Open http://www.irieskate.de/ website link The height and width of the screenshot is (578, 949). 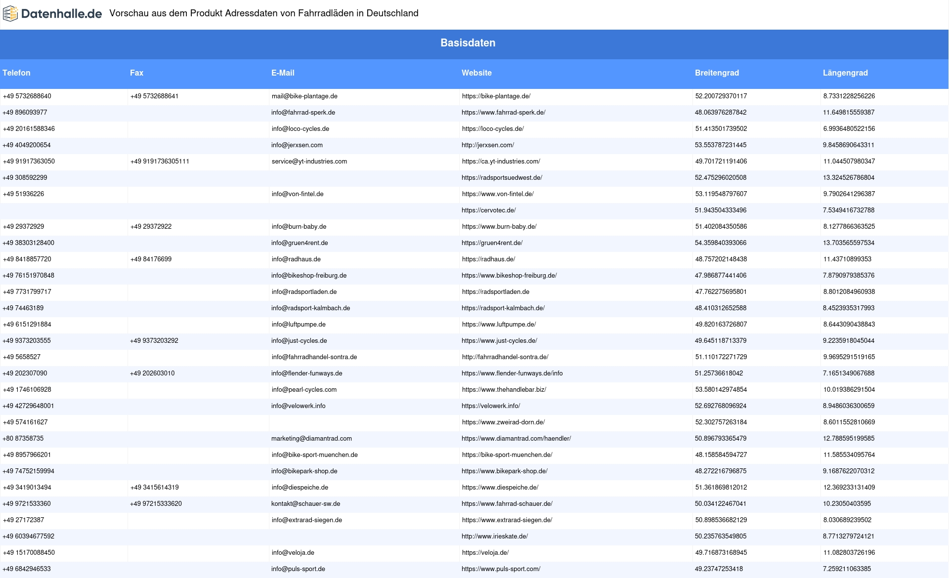[x=495, y=537]
